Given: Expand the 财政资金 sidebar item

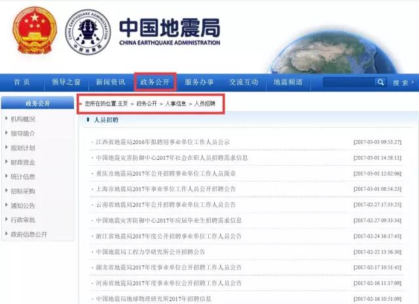Looking at the screenshot, I should point(23,162).
